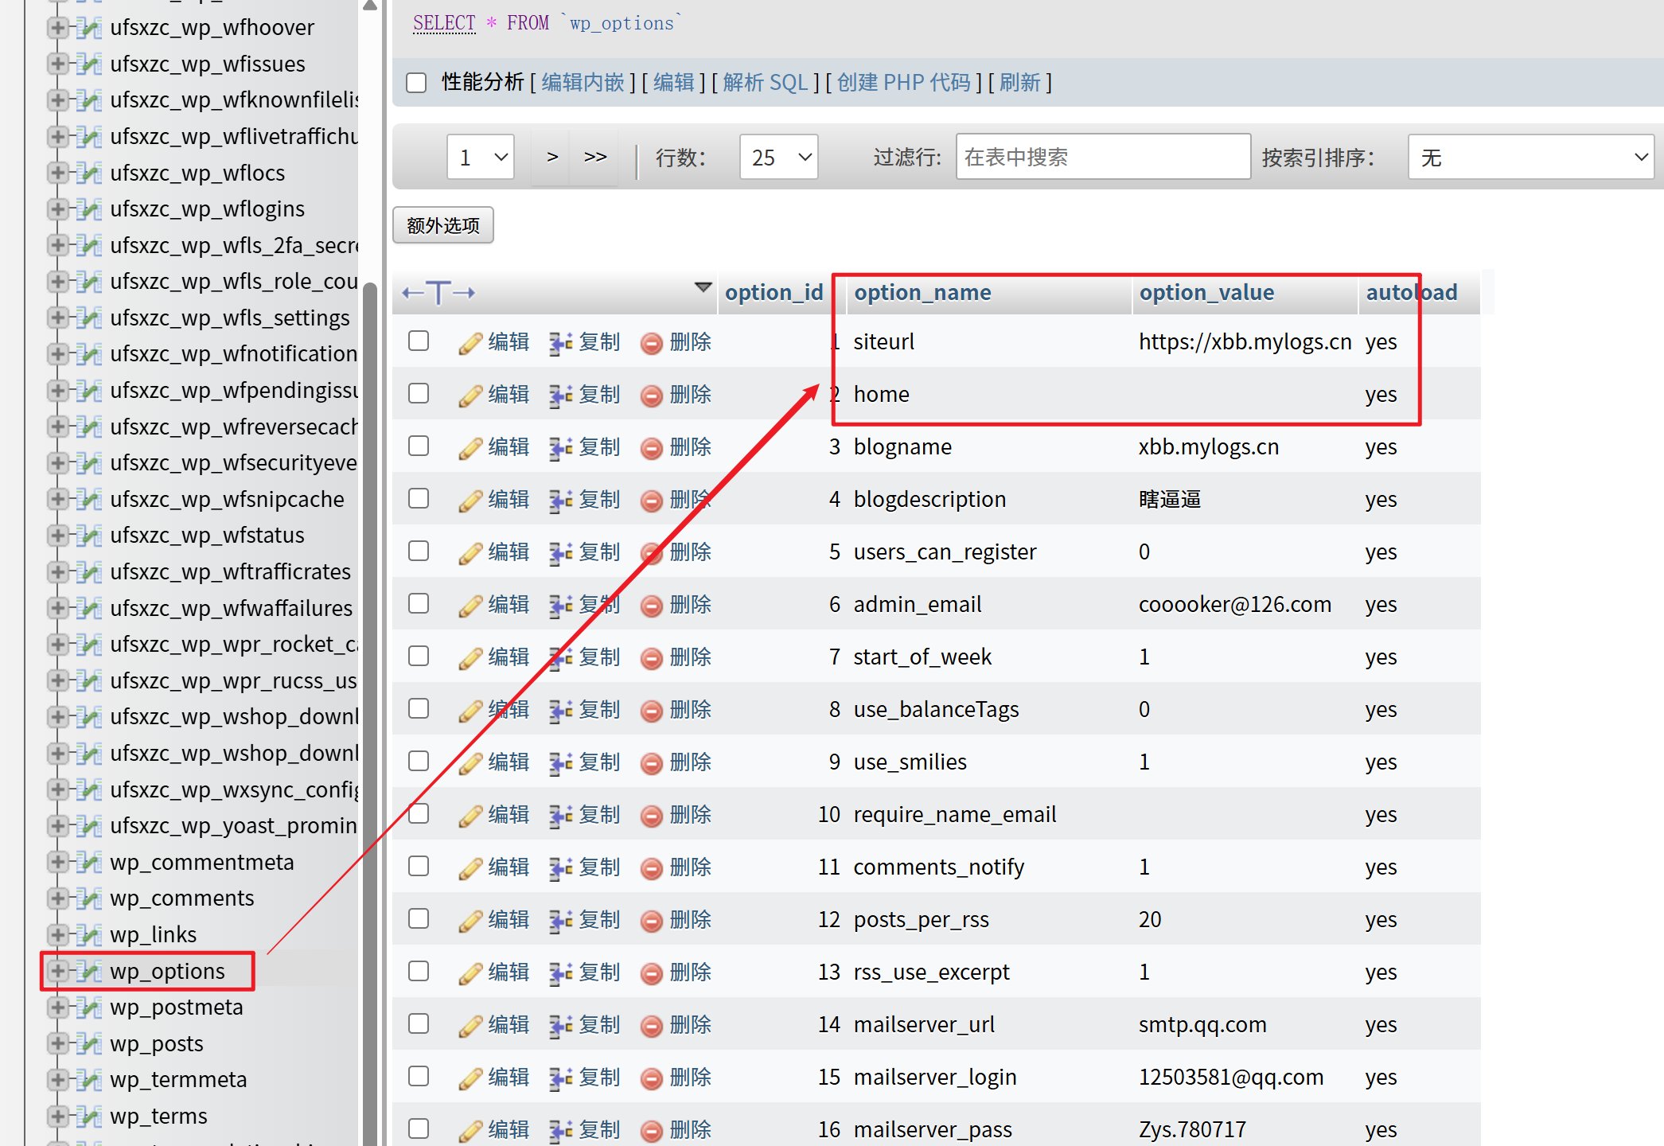
Task: Click the delete icon for admin_email row
Action: [652, 606]
